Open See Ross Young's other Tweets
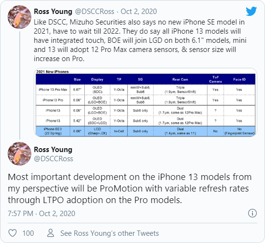This screenshot has height=243, width=265. pyautogui.click(x=109, y=233)
